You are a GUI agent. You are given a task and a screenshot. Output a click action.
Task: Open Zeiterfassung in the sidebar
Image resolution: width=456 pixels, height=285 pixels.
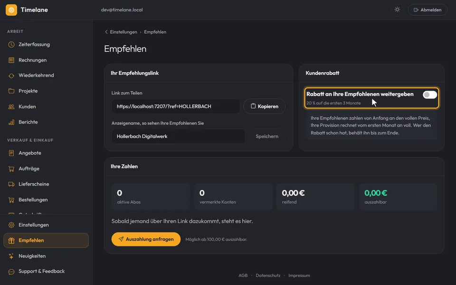pyautogui.click(x=46, y=45)
